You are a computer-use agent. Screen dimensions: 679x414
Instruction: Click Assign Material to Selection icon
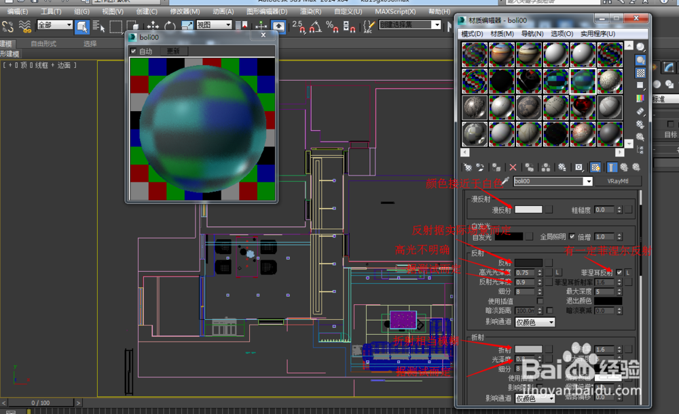click(496, 167)
